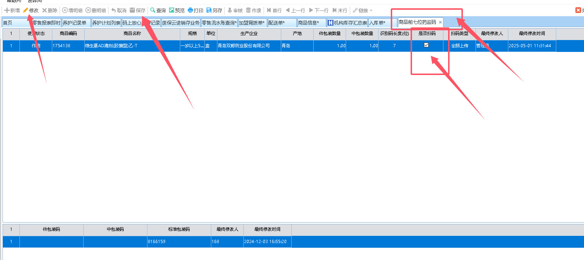Image resolution: width=584 pixels, height=260 pixels.
Task: Click product code cell 1754138
Action: [68, 46]
